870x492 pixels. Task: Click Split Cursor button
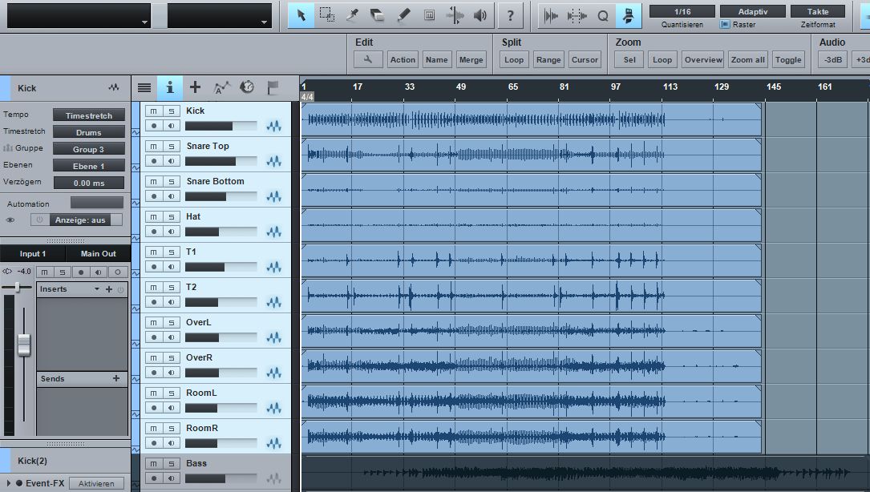point(585,59)
